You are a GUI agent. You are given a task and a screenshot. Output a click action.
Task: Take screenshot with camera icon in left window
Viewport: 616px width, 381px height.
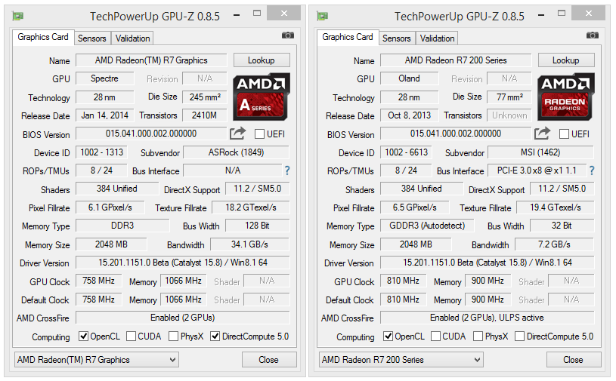pos(288,35)
